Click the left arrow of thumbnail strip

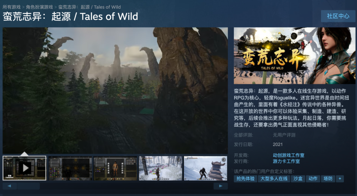pos(9,186)
